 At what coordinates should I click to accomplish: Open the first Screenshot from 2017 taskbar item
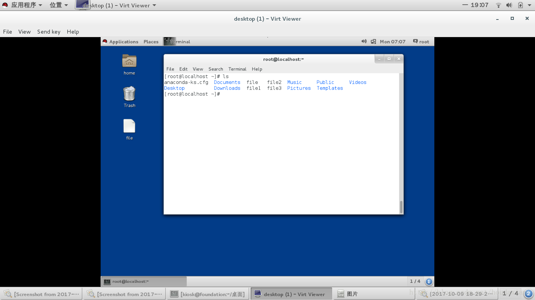[x=42, y=294]
